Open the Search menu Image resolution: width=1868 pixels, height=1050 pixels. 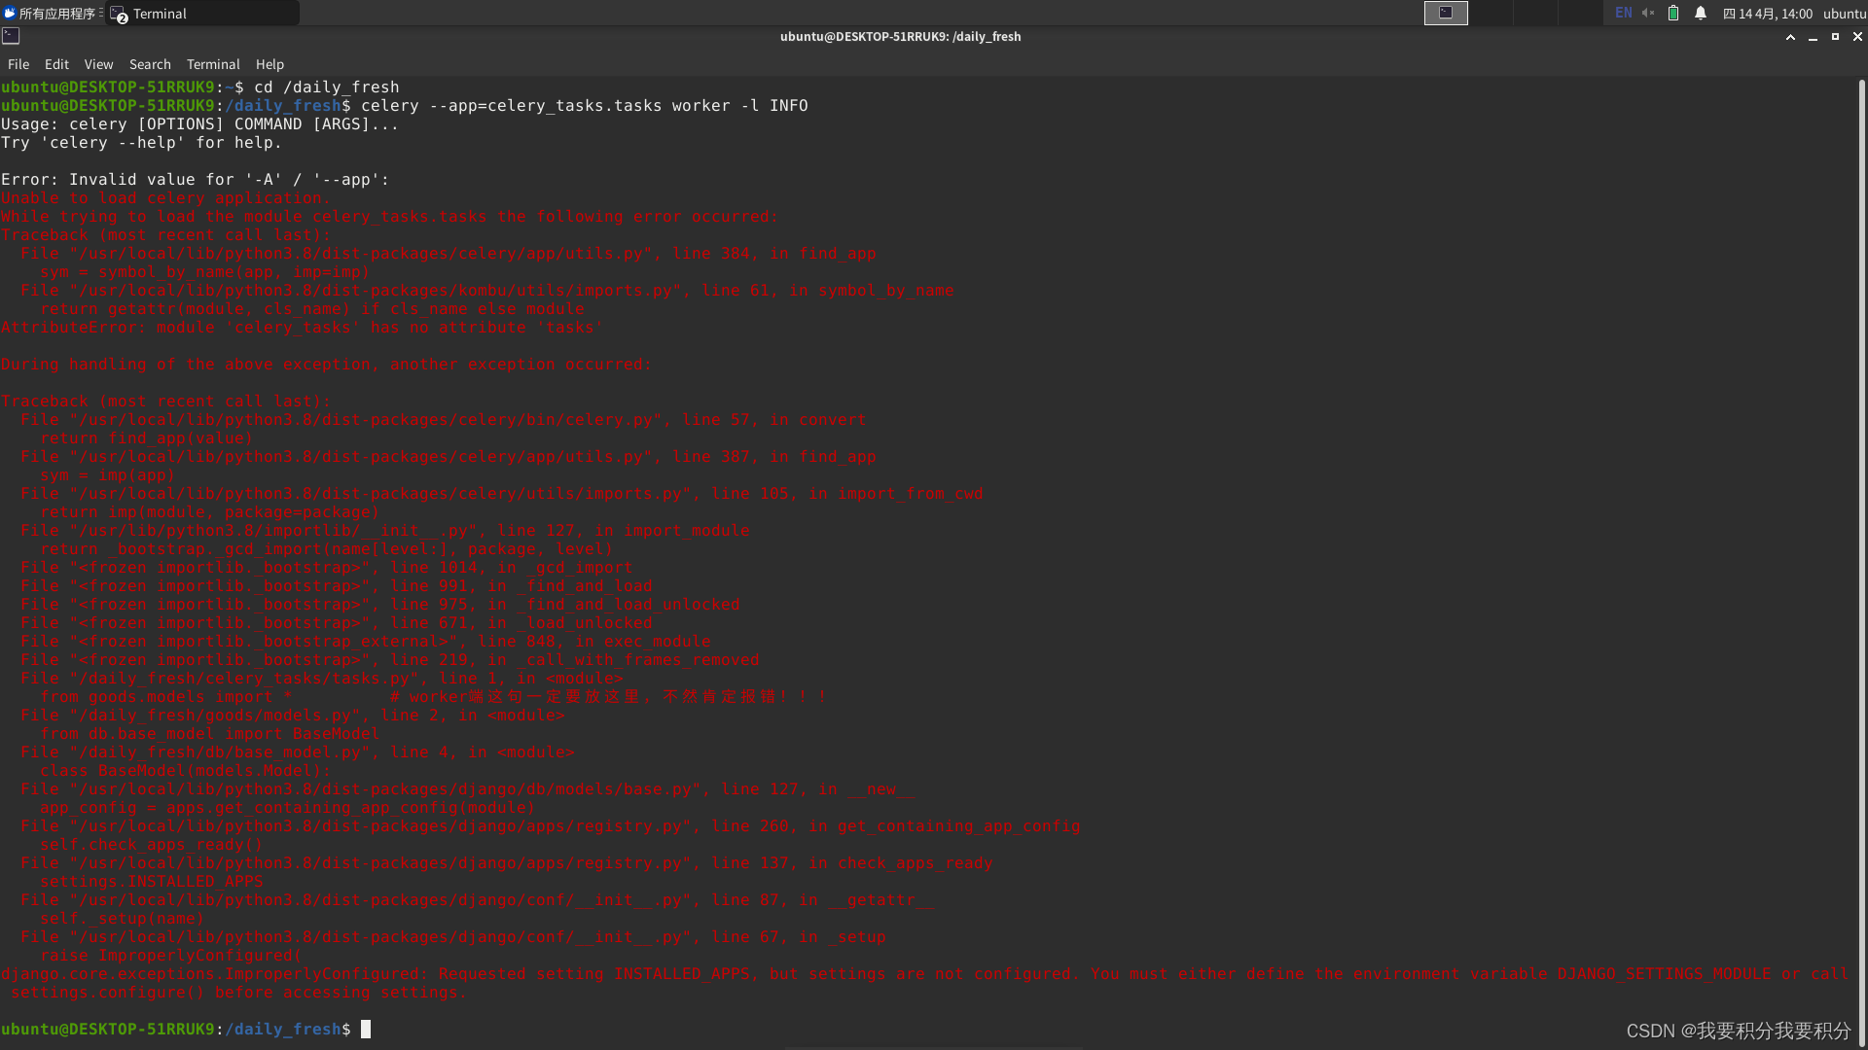point(150,64)
